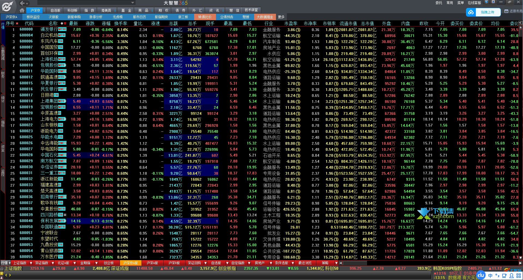The height and width of the screenshot is (280, 523).
Task: Sort by the 涨幅 column header
Action: [106, 23]
